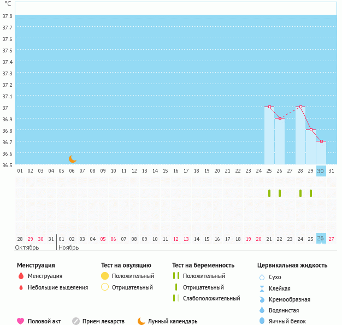342x325 pixels.
Task: Click the empty Отрицательный ovulation test circle
Action: [x=105, y=287]
